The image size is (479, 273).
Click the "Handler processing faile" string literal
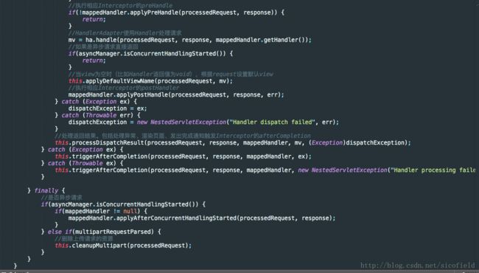click(x=433, y=170)
